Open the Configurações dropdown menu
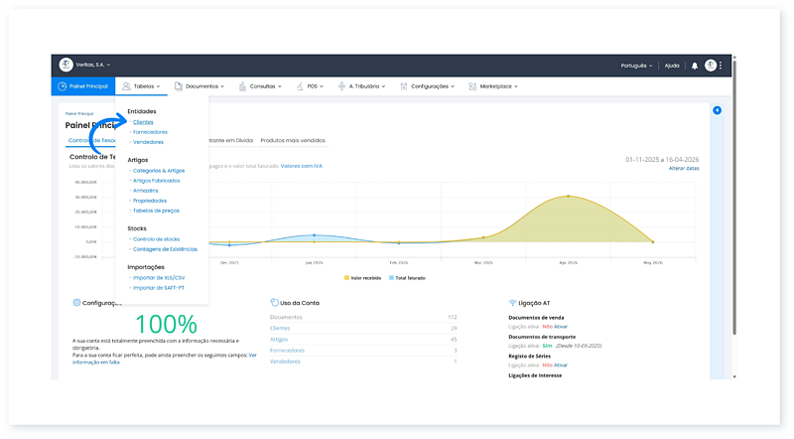 pyautogui.click(x=428, y=86)
